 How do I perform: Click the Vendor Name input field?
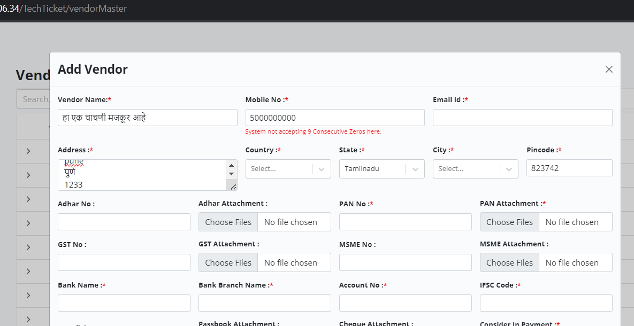(148, 118)
